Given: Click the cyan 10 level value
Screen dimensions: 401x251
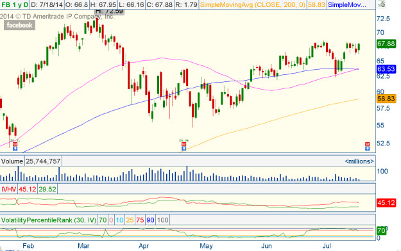Looking at the screenshot, I should (x=119, y=220).
